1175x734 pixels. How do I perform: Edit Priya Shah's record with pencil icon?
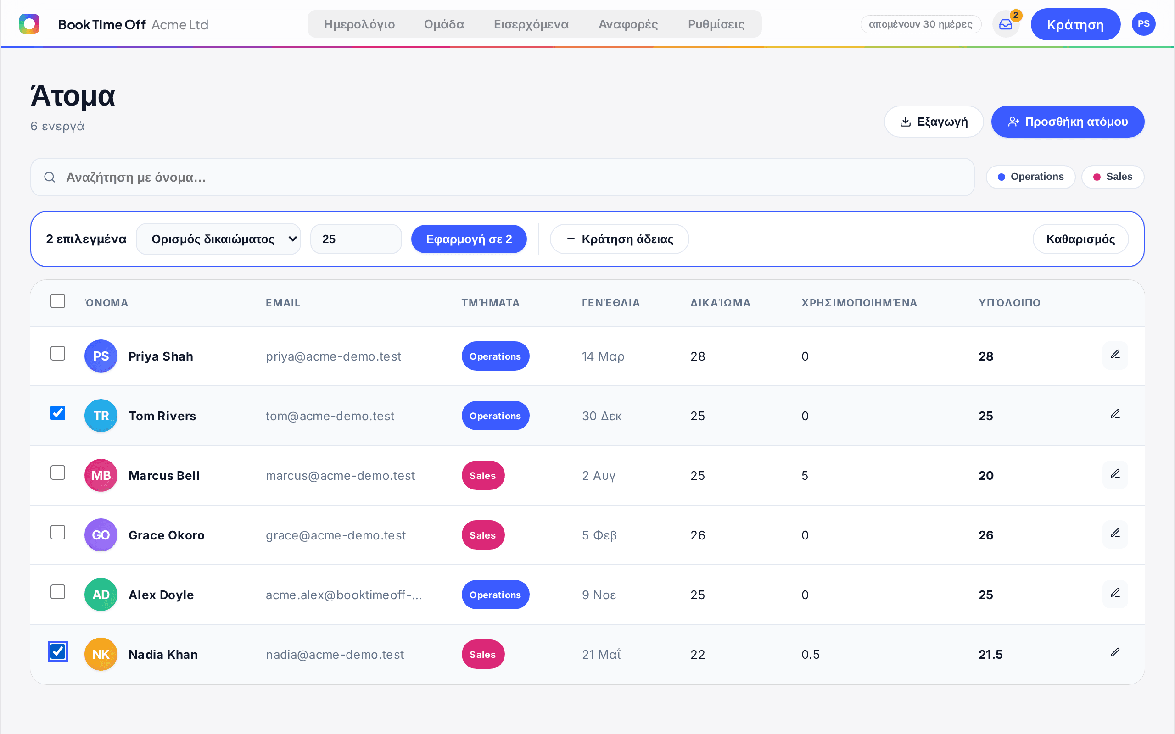1115,355
